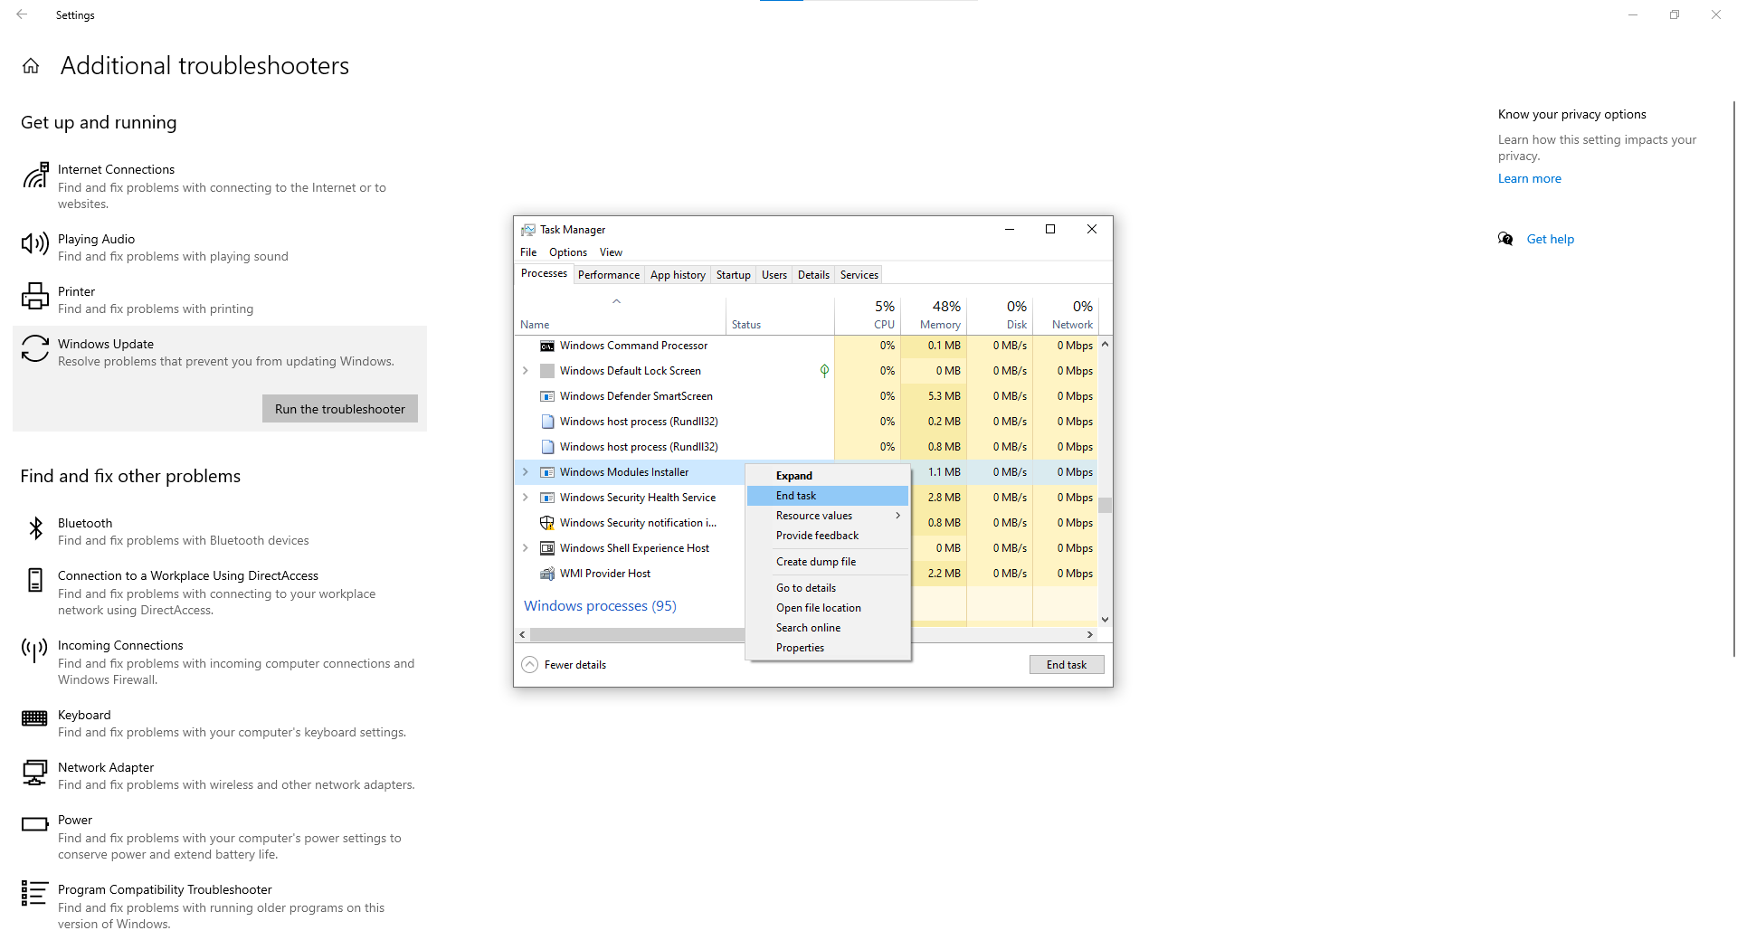Click the Windows Security notification shield icon

coord(546,523)
